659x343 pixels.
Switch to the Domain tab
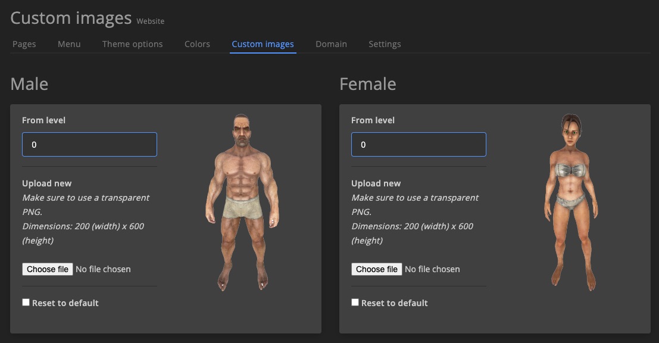(x=332, y=43)
